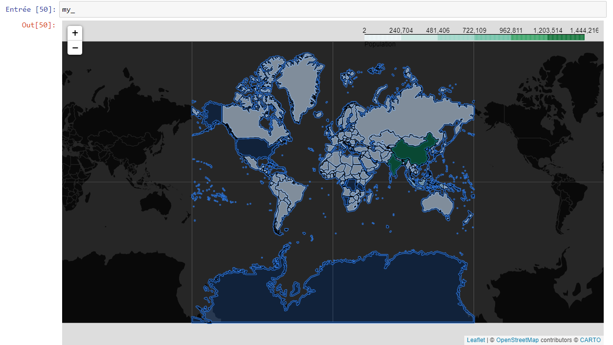613x345 pixels.
Task: Zoom in with the plus button
Action: click(x=75, y=33)
